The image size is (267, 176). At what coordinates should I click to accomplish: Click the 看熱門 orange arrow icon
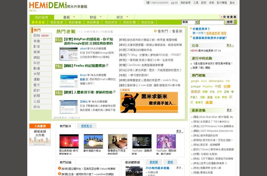point(155,31)
